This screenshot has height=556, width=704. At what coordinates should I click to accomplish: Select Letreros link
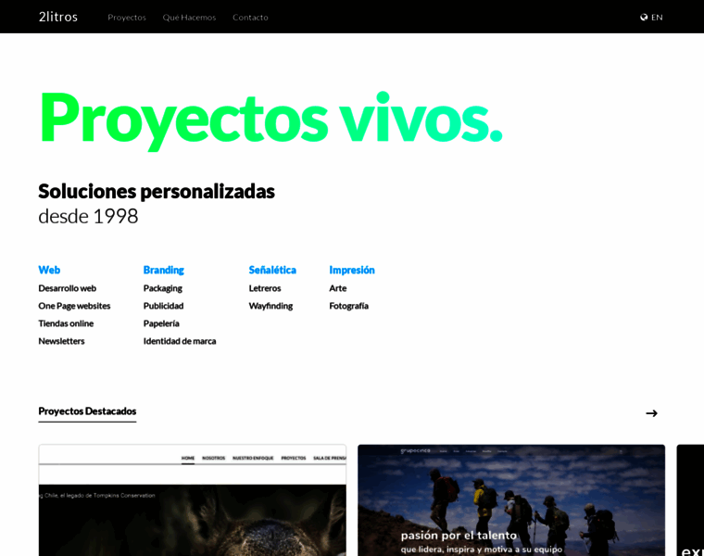pos(265,288)
